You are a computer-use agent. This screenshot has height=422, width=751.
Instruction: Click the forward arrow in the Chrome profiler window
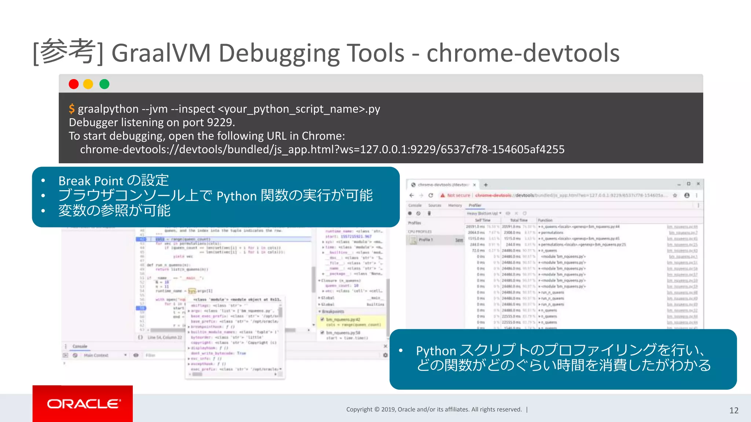pyautogui.click(x=421, y=195)
